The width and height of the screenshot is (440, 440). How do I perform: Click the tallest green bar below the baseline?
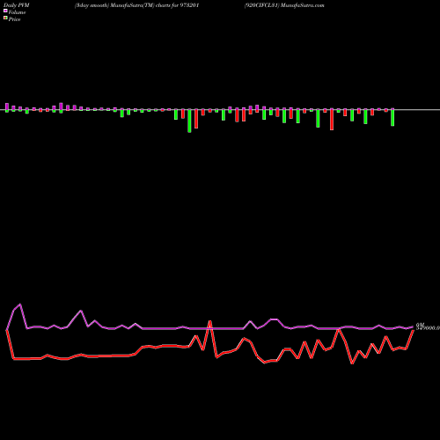189,121
